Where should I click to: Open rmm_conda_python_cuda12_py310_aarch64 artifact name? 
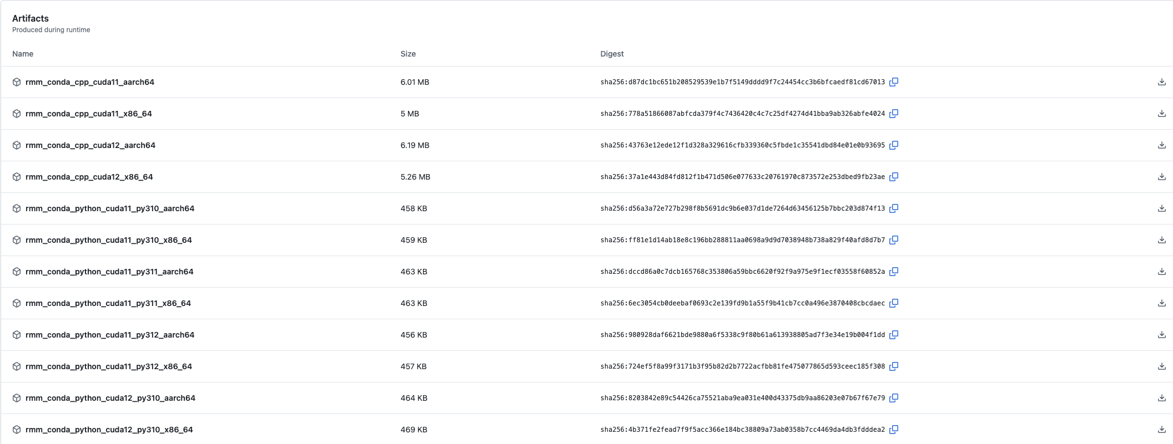[x=110, y=398]
